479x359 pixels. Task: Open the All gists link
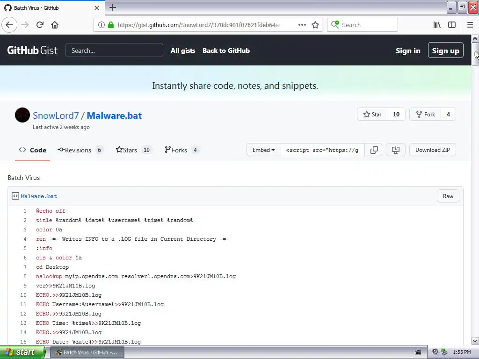(183, 50)
